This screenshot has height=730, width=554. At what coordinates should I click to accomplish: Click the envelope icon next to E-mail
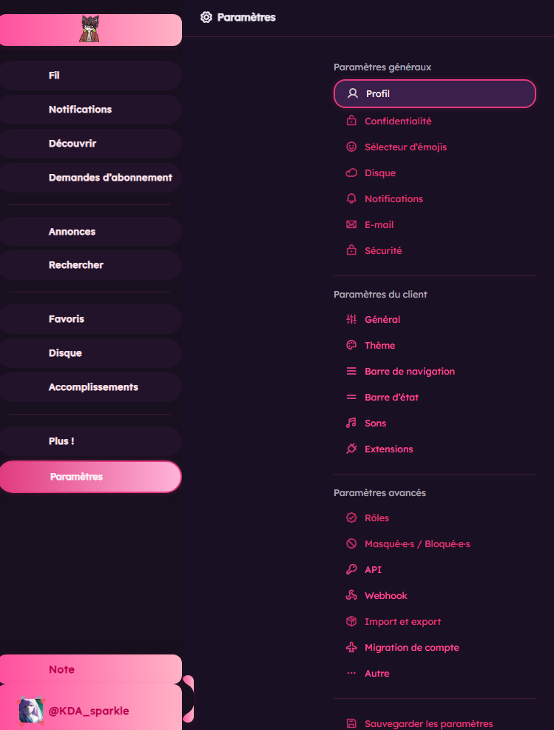tap(351, 225)
